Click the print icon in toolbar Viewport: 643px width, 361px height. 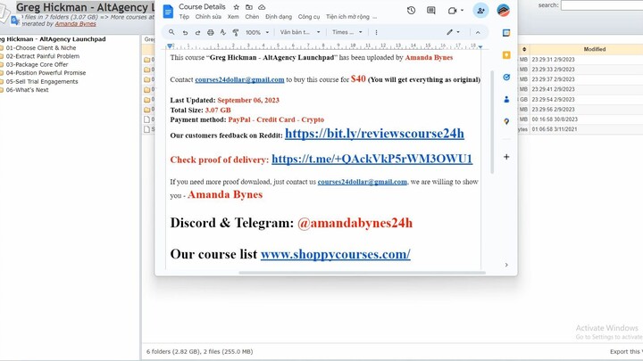point(210,32)
